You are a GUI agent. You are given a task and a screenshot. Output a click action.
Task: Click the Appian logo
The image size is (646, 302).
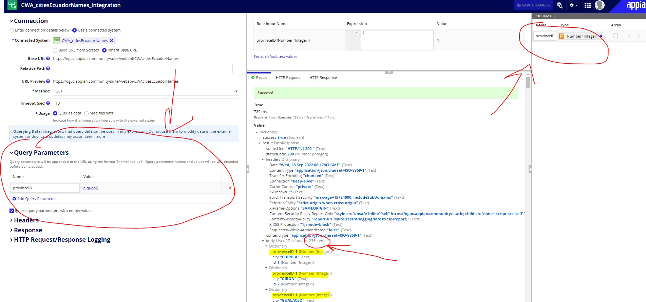click(x=636, y=5)
